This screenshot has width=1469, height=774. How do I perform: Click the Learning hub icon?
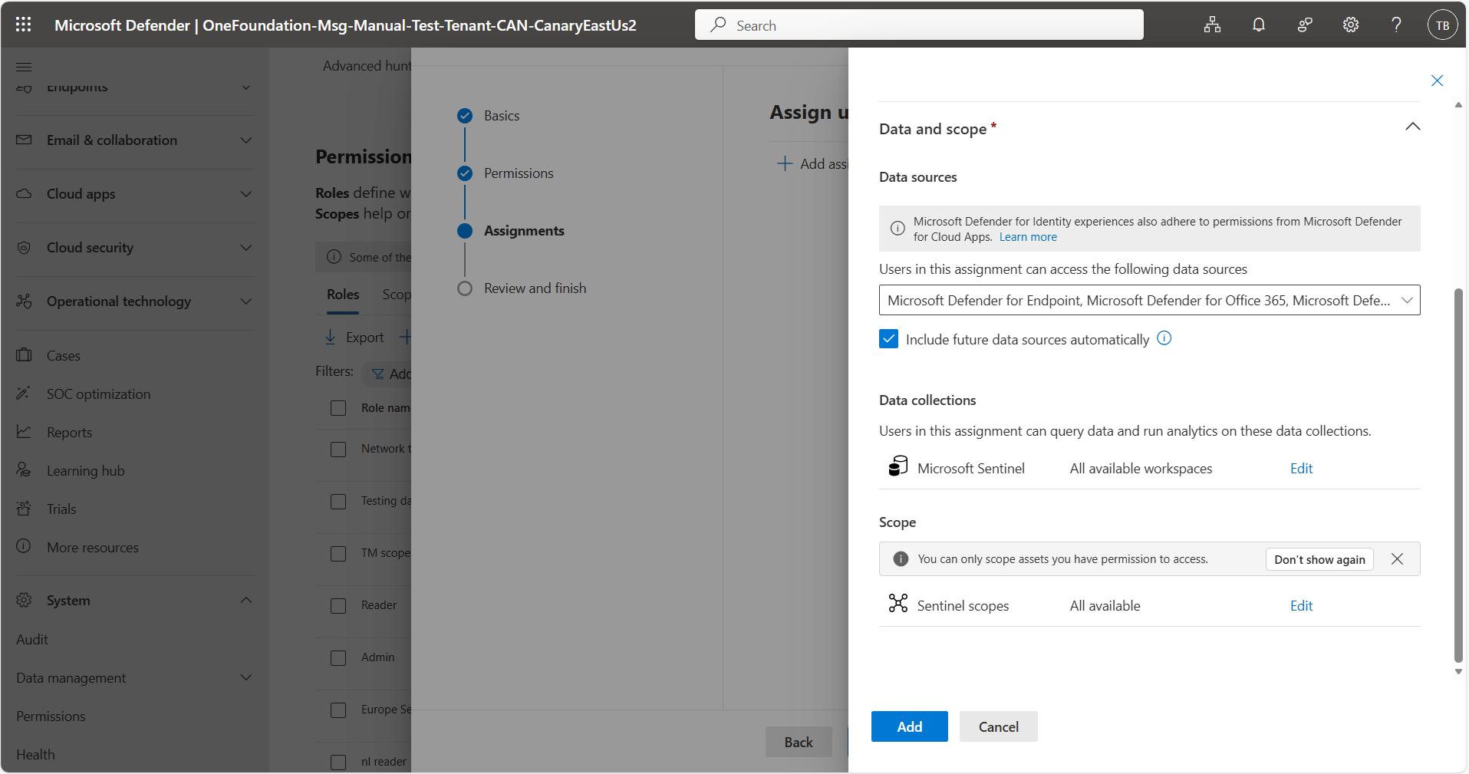pos(24,470)
